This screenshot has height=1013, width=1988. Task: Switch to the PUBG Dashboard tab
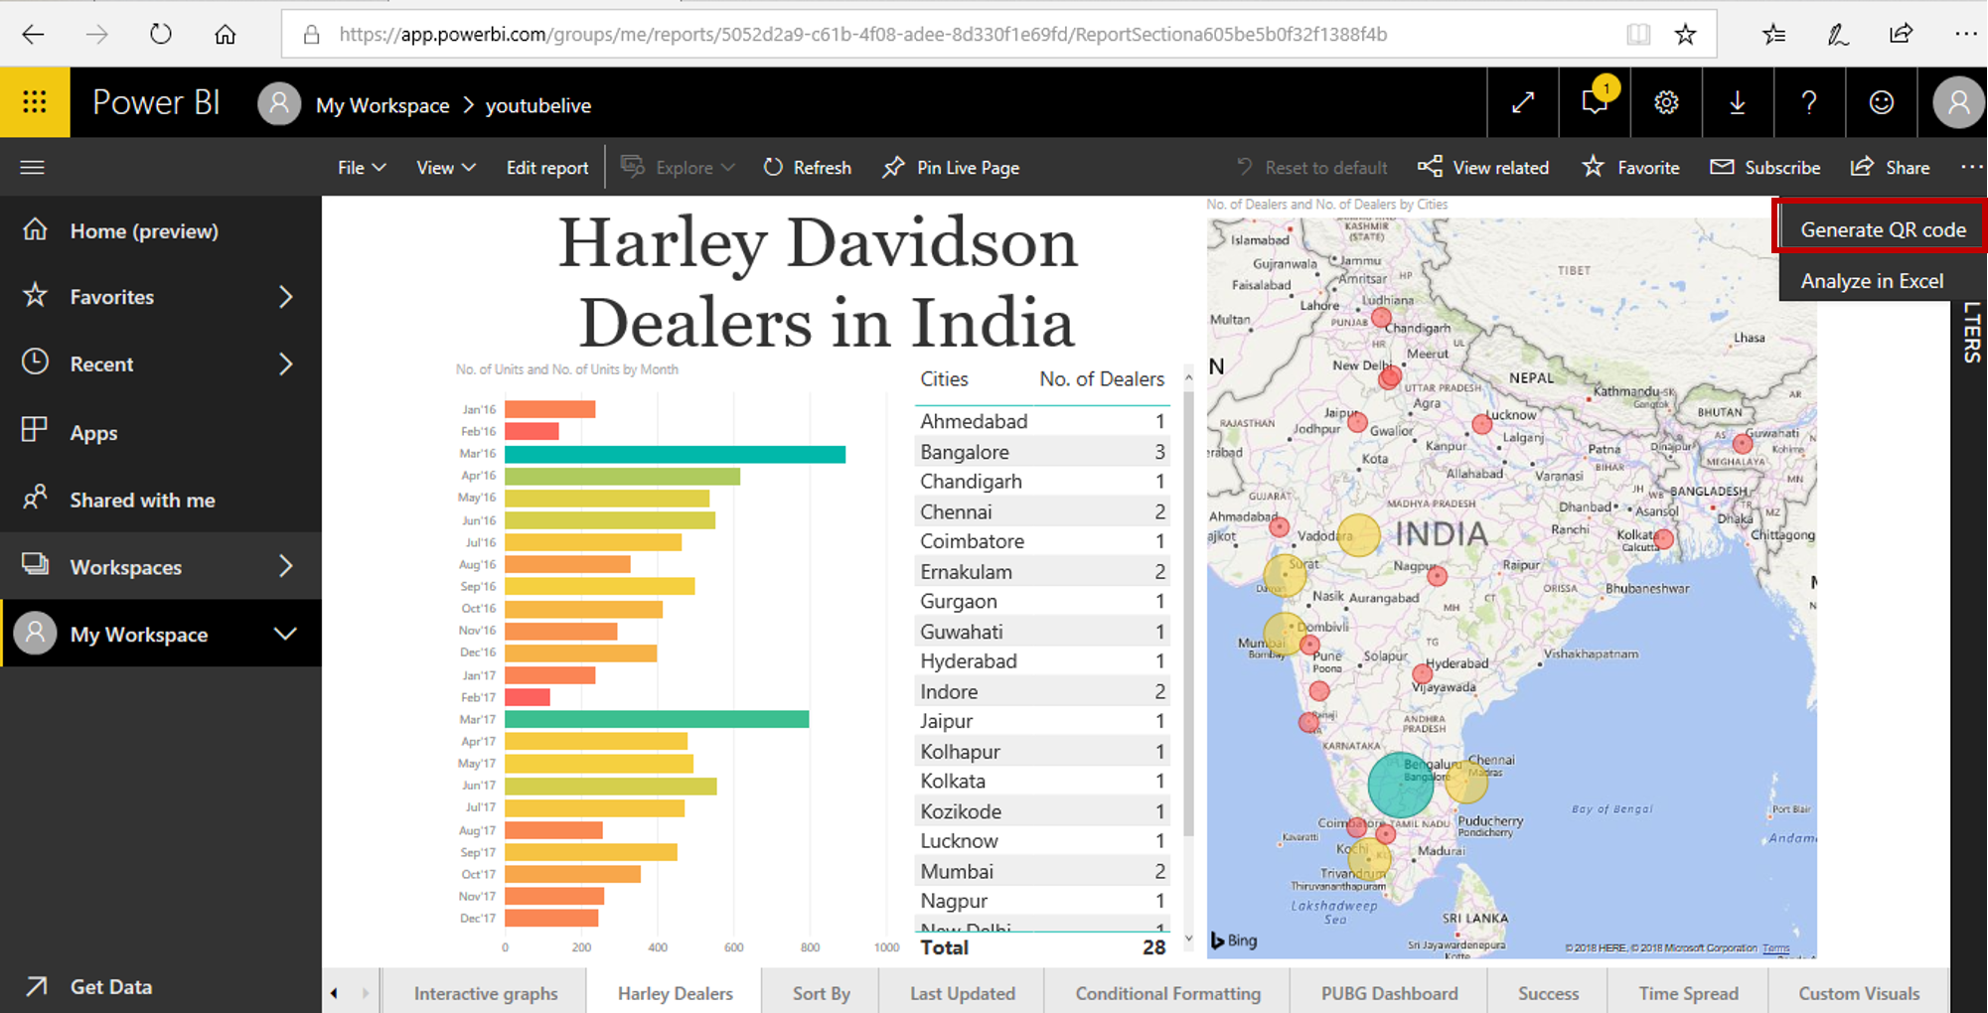tap(1389, 993)
